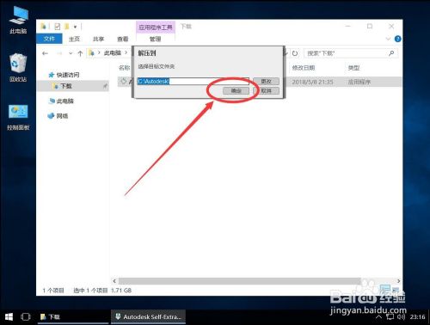The height and width of the screenshot is (325, 430).
Task: Open the blue help icon
Action: (397, 39)
